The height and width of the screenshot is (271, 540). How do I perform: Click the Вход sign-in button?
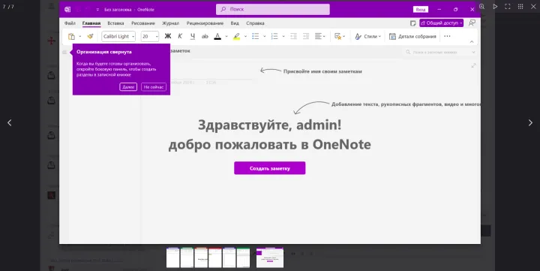point(421,9)
